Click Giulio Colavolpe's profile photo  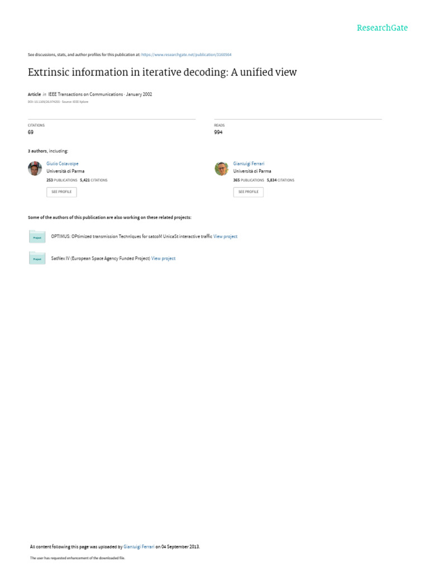click(35, 169)
